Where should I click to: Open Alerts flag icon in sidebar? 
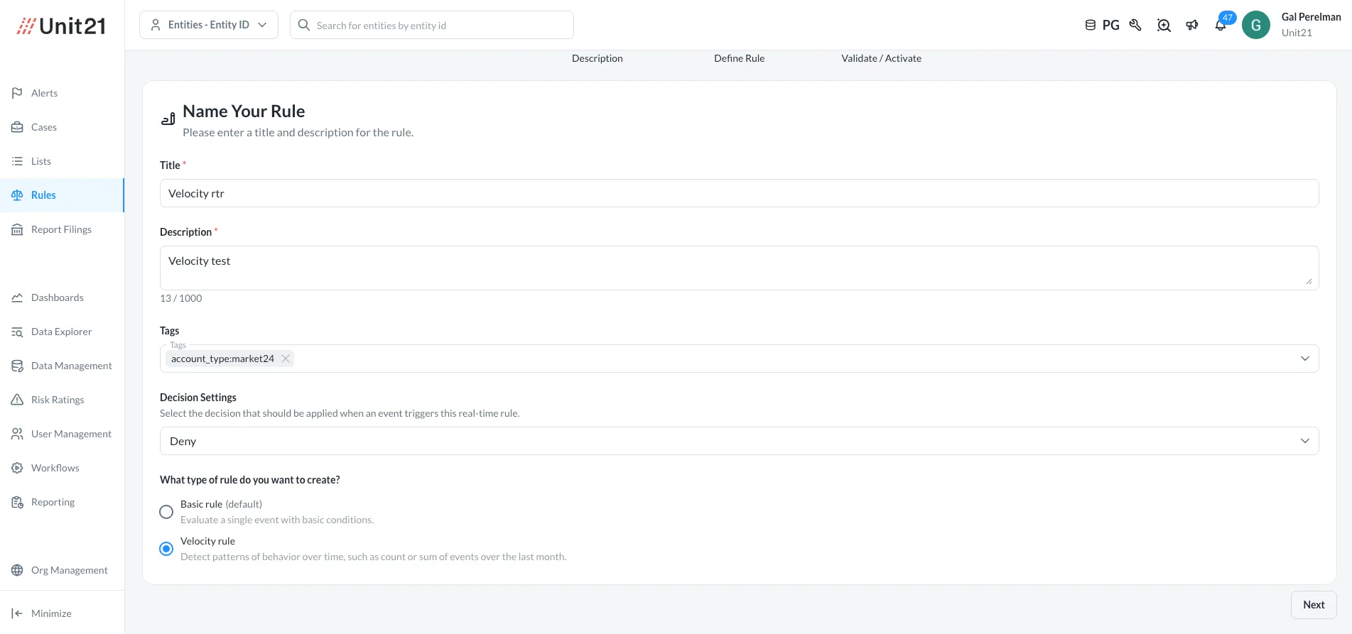pos(17,93)
